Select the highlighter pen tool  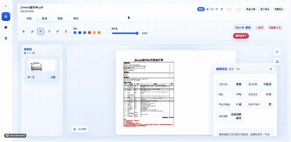click(32, 31)
